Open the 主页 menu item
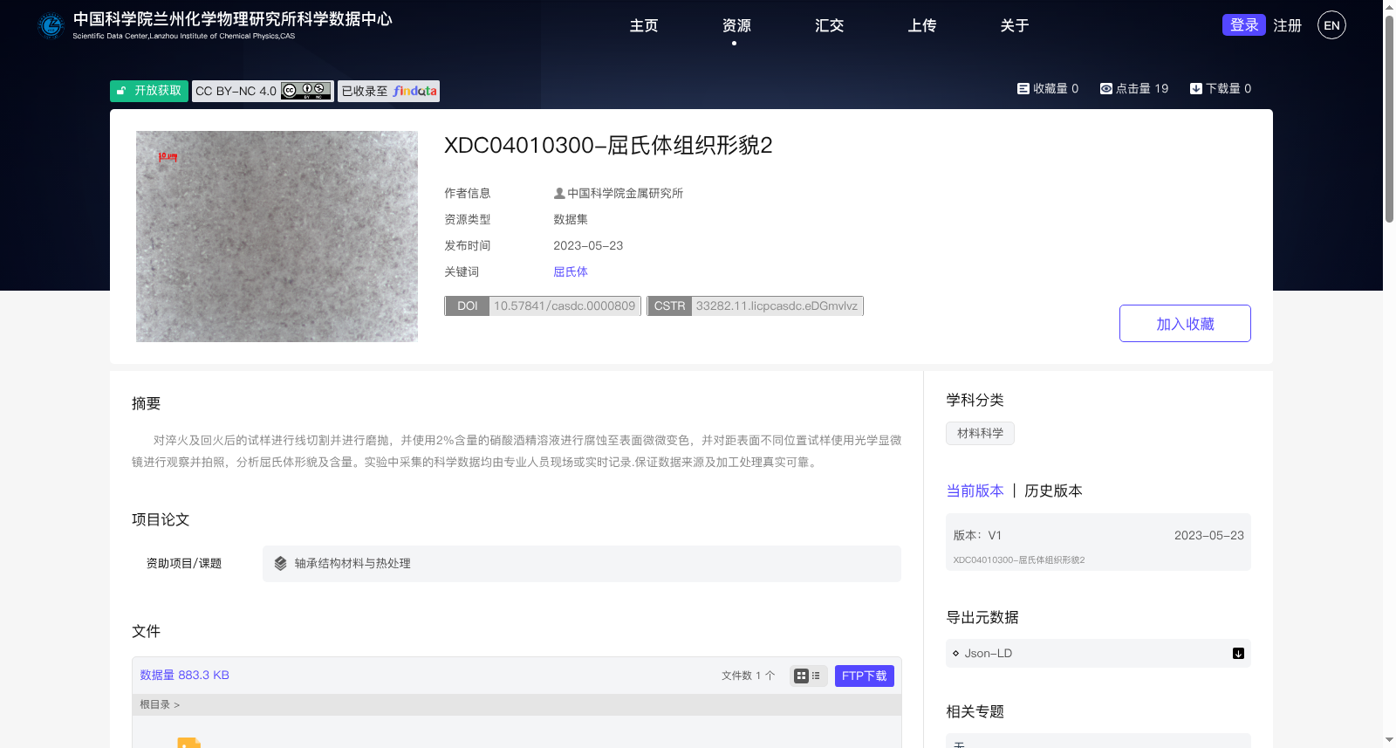This screenshot has height=748, width=1396. (644, 25)
